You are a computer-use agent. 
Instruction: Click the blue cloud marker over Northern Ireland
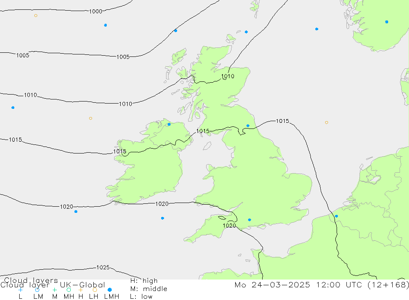click(x=169, y=124)
